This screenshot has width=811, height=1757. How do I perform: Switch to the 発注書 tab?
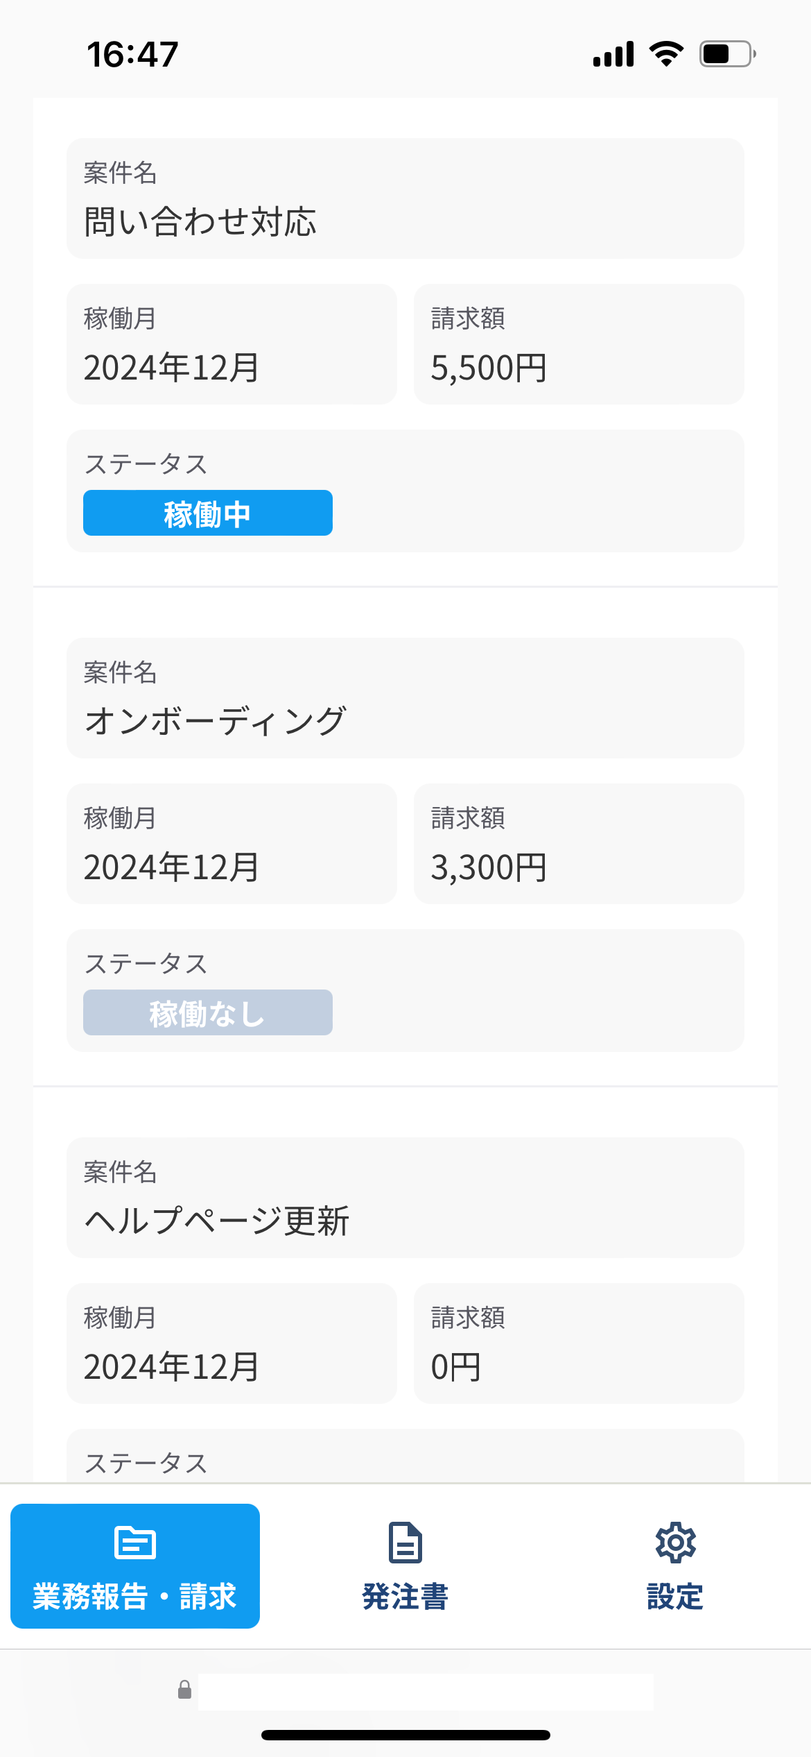405,1566
